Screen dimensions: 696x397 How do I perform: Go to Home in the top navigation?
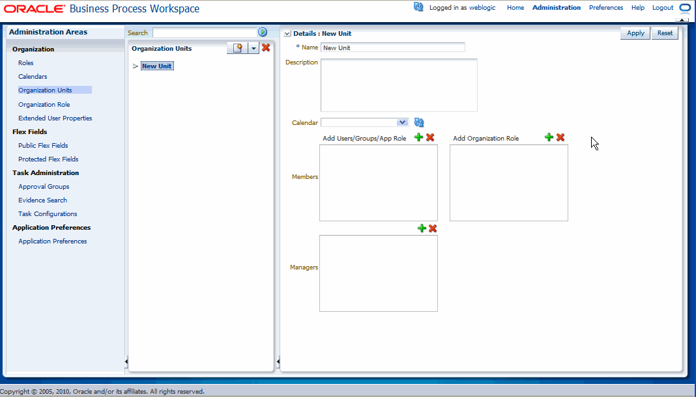515,8
